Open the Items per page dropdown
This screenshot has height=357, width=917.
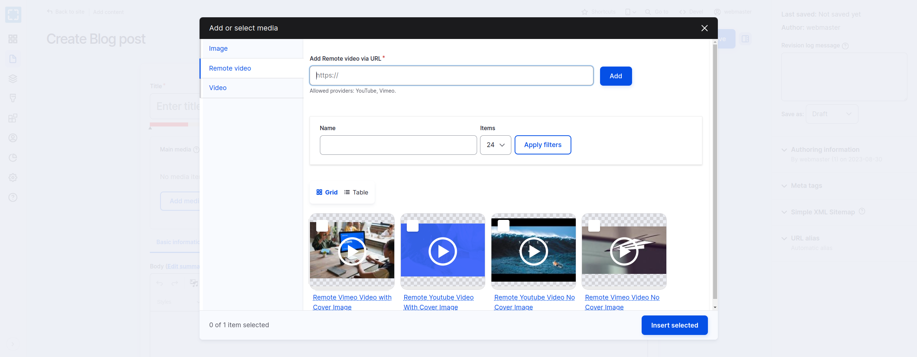click(x=495, y=145)
